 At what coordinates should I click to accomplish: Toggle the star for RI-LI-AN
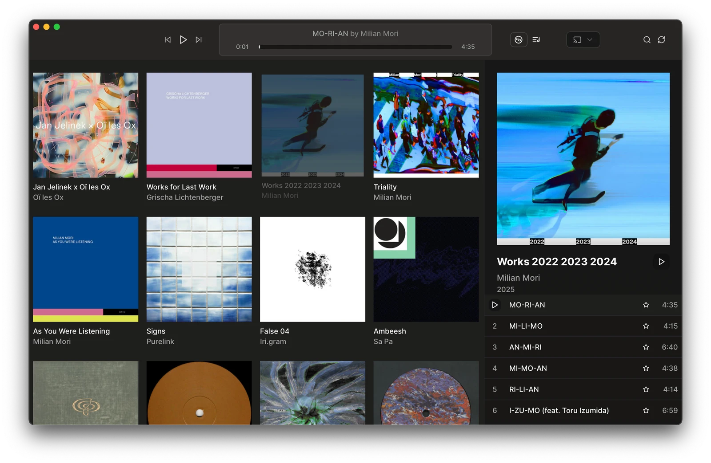(646, 389)
